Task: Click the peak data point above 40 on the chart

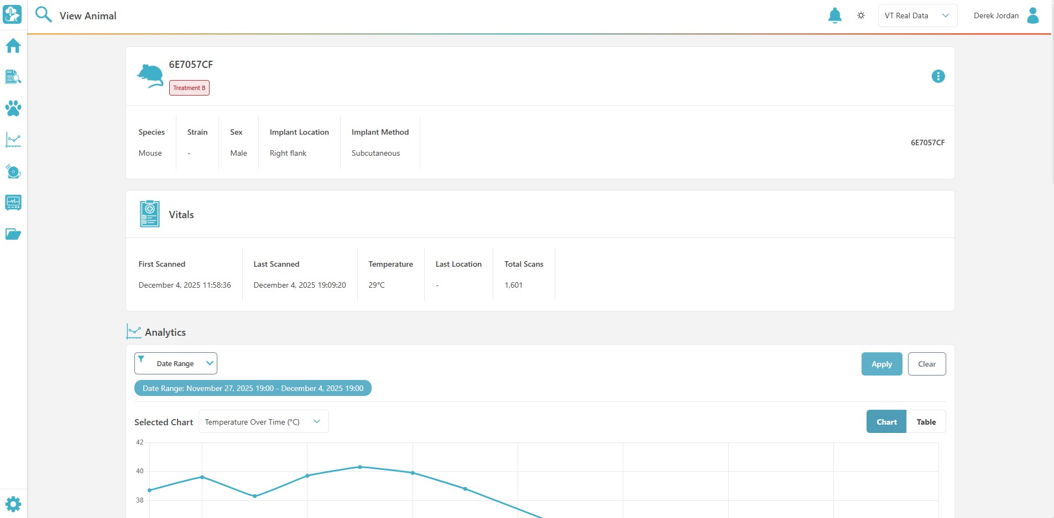Action: (x=360, y=467)
